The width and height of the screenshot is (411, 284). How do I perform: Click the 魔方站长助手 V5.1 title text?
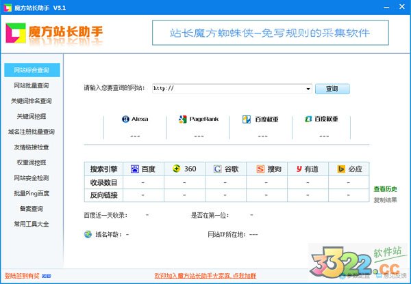tap(40, 8)
